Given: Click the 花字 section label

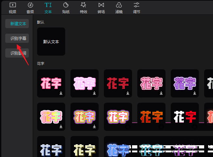Looking at the screenshot, I should point(41,63).
